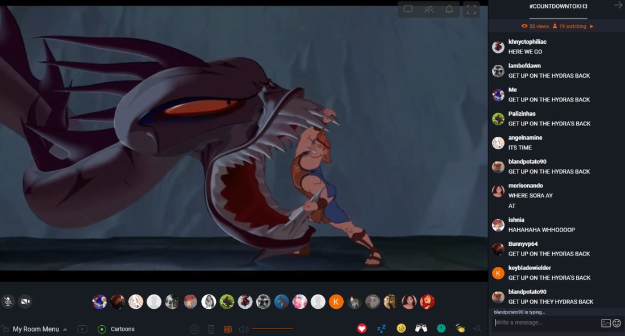The width and height of the screenshot is (625, 336).
Task: Expand the 19 watching viewer list arrow
Action: (591, 27)
